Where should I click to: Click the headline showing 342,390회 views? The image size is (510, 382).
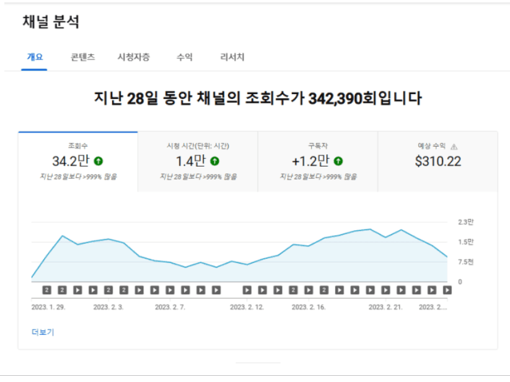(258, 98)
